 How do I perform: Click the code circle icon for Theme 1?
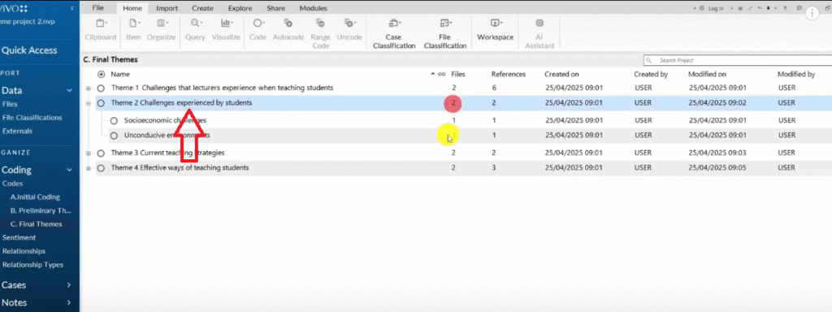point(101,88)
